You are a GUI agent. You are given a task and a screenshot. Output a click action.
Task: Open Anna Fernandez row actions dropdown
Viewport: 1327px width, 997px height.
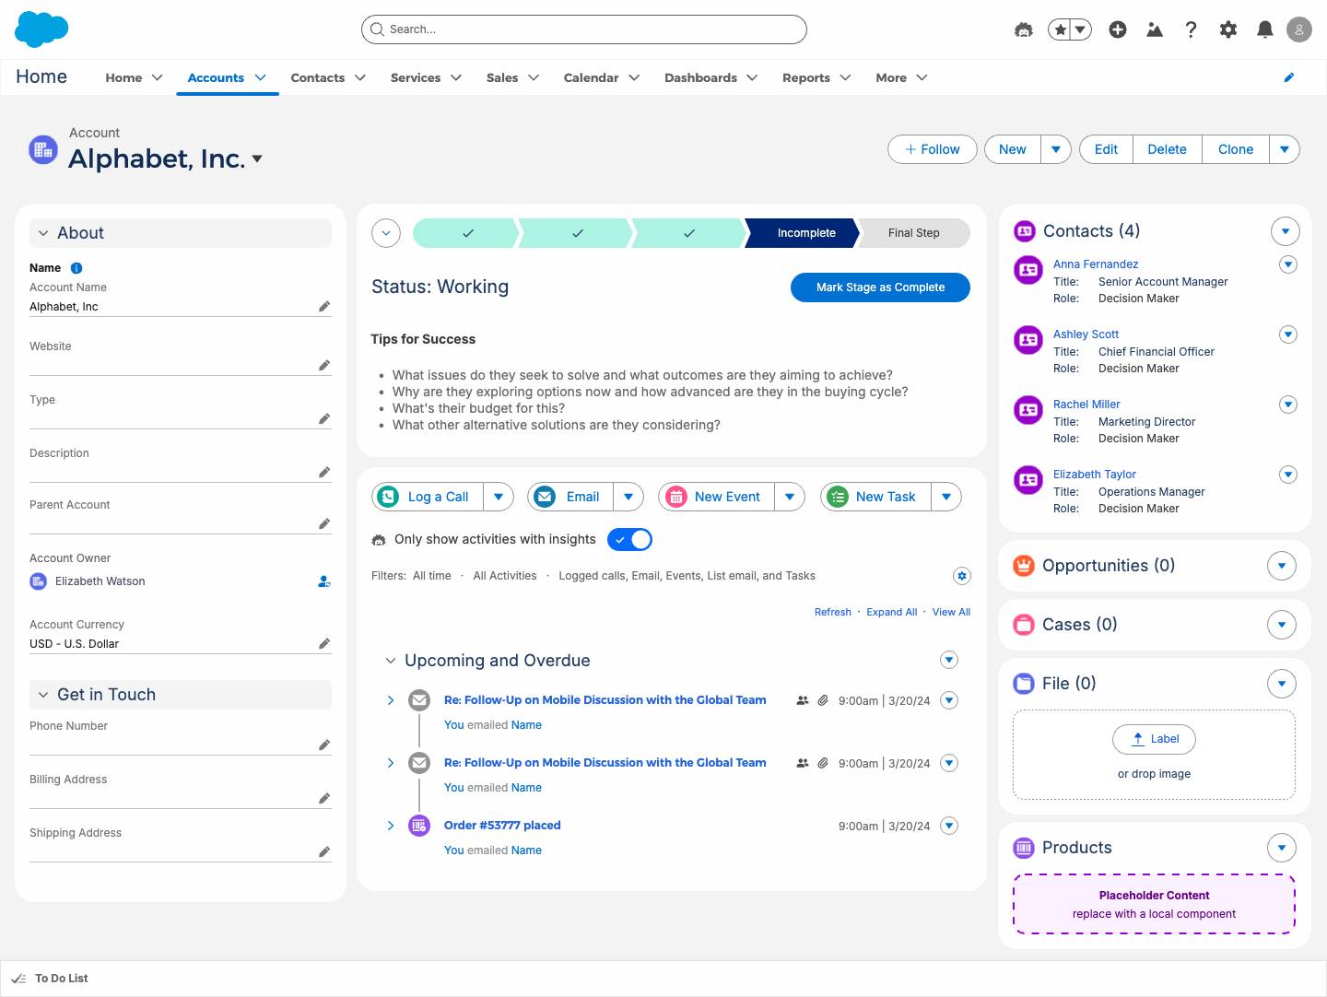click(1289, 264)
